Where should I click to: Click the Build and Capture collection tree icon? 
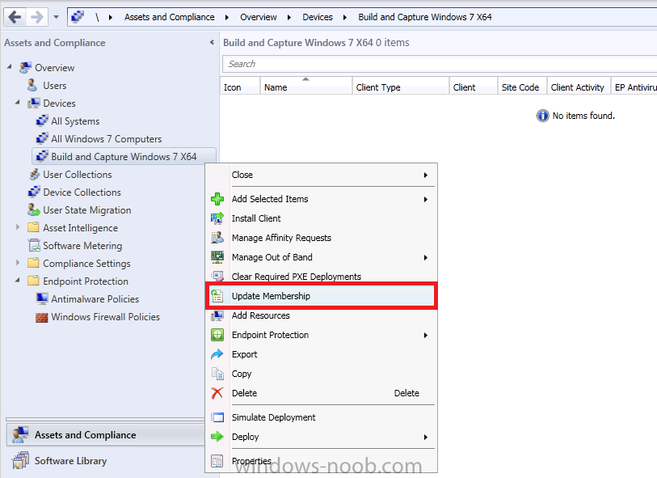point(42,156)
